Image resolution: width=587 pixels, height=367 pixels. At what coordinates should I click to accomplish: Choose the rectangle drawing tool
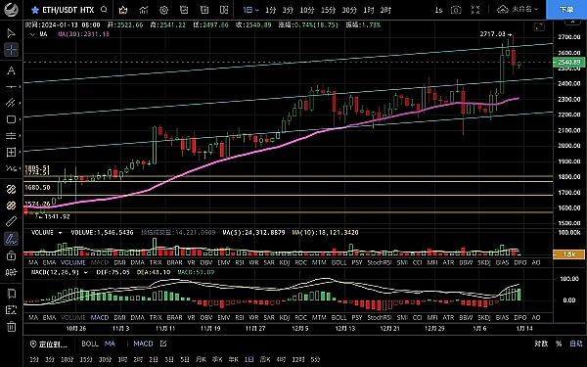point(11,119)
